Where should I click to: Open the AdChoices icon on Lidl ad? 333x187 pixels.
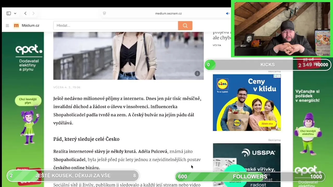point(275,76)
